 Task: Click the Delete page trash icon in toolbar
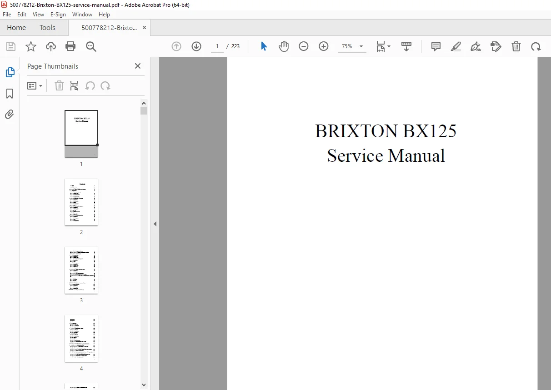point(516,46)
